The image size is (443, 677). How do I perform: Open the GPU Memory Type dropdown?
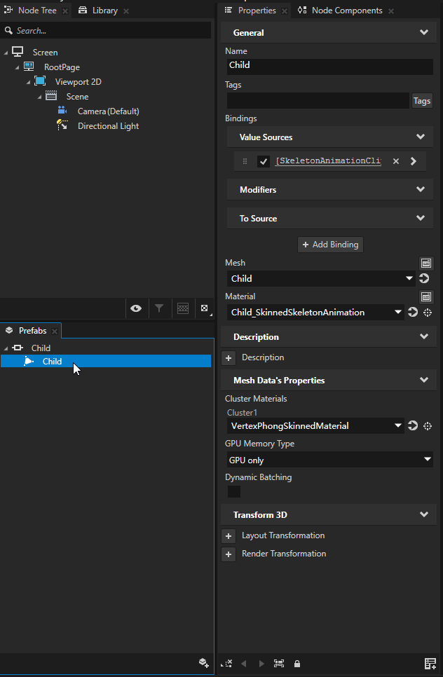tap(427, 460)
